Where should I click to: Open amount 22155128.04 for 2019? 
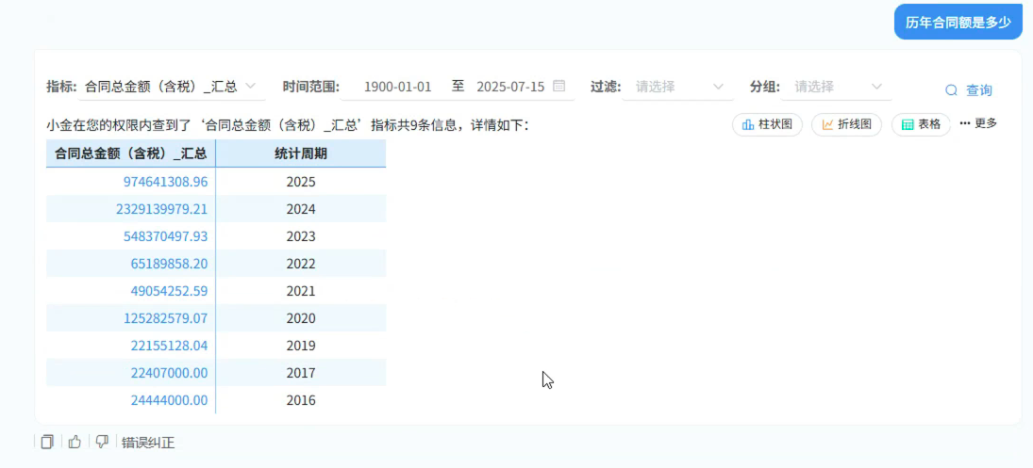tap(169, 346)
